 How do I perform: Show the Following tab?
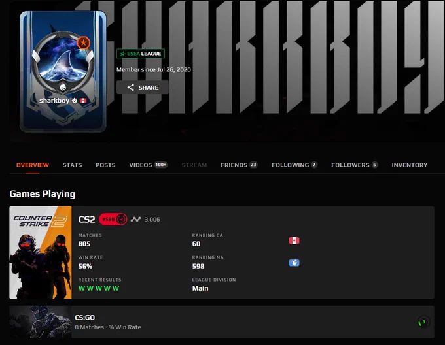pos(294,165)
